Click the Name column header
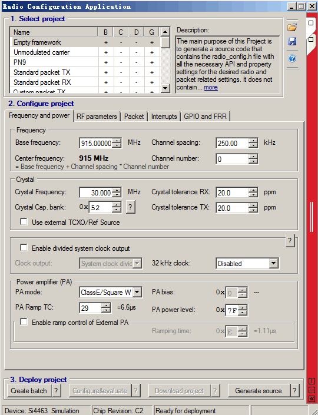Screen dimensions: 318x415 (x=54, y=32)
